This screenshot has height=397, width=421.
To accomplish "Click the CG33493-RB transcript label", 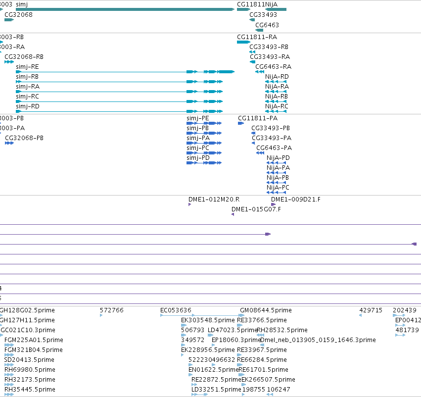I will coord(269,47).
